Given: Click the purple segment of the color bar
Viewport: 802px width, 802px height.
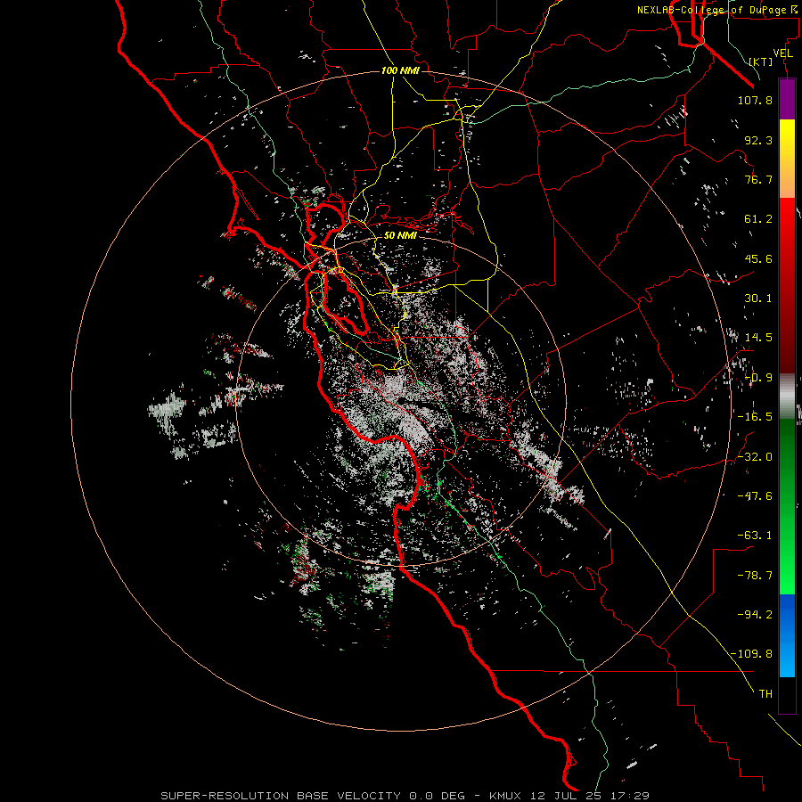Looking at the screenshot, I should [787, 100].
